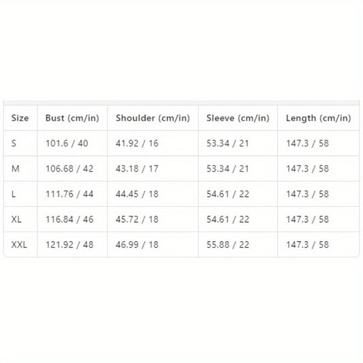Select the size L row label
Screen dimensions: 363x363
click(14, 194)
